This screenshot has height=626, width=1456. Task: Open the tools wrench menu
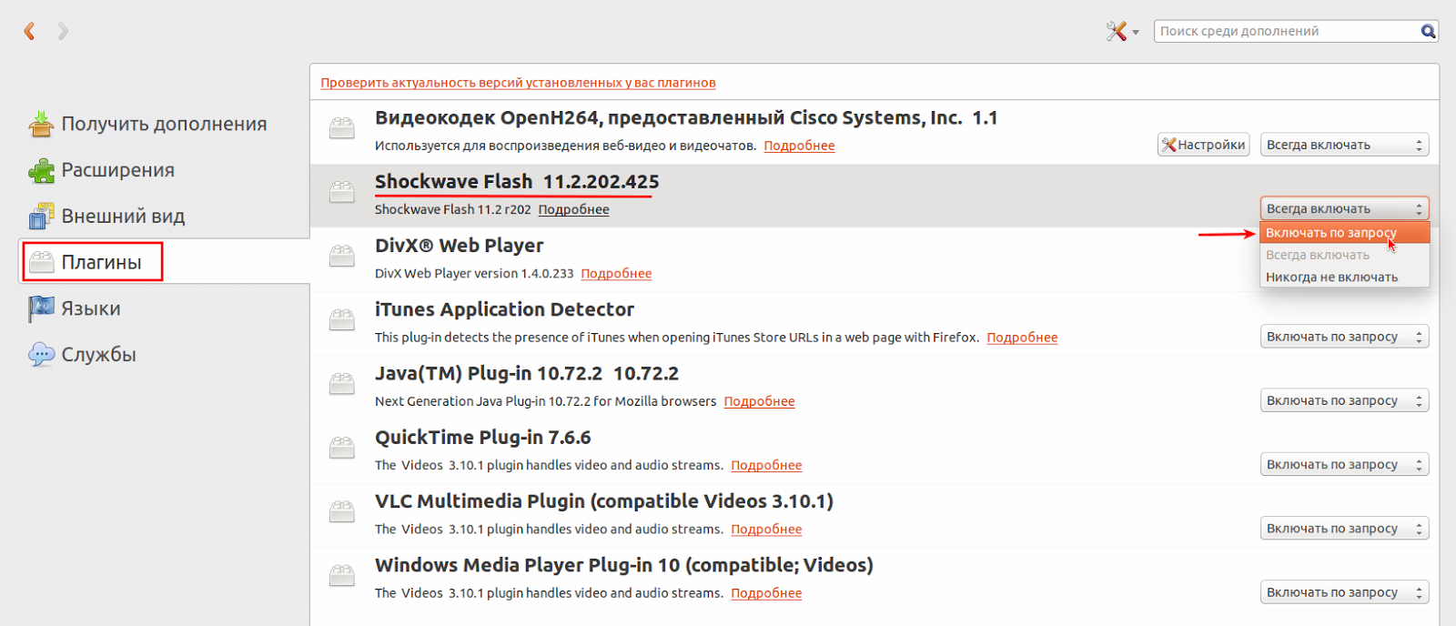pyautogui.click(x=1122, y=32)
